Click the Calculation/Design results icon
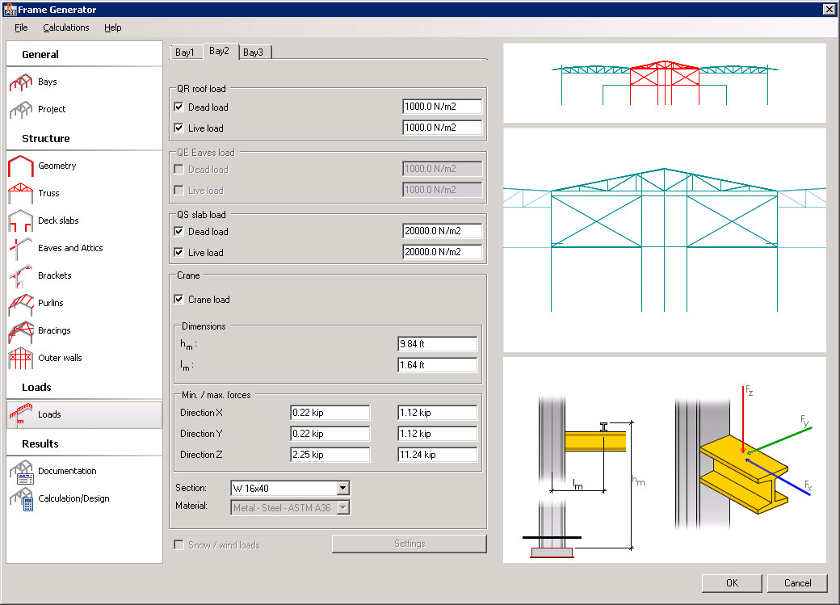 [x=20, y=499]
